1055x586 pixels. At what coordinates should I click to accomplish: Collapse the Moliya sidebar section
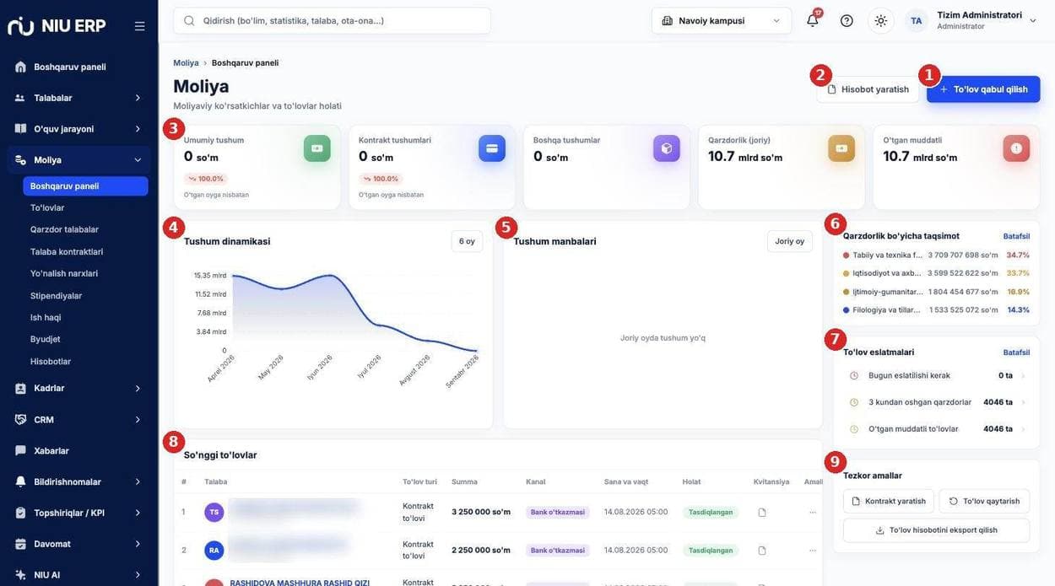(x=78, y=159)
